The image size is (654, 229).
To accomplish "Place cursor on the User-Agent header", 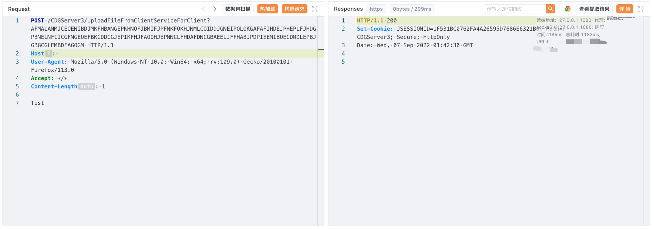I will click(x=49, y=62).
